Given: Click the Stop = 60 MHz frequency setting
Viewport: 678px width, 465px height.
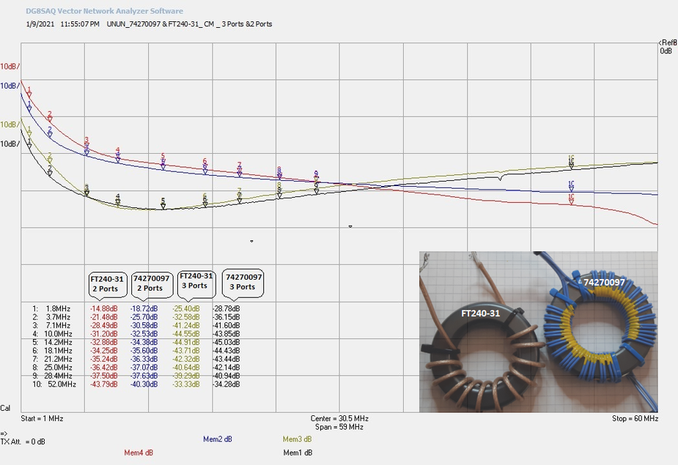Looking at the screenshot, I should click(635, 419).
